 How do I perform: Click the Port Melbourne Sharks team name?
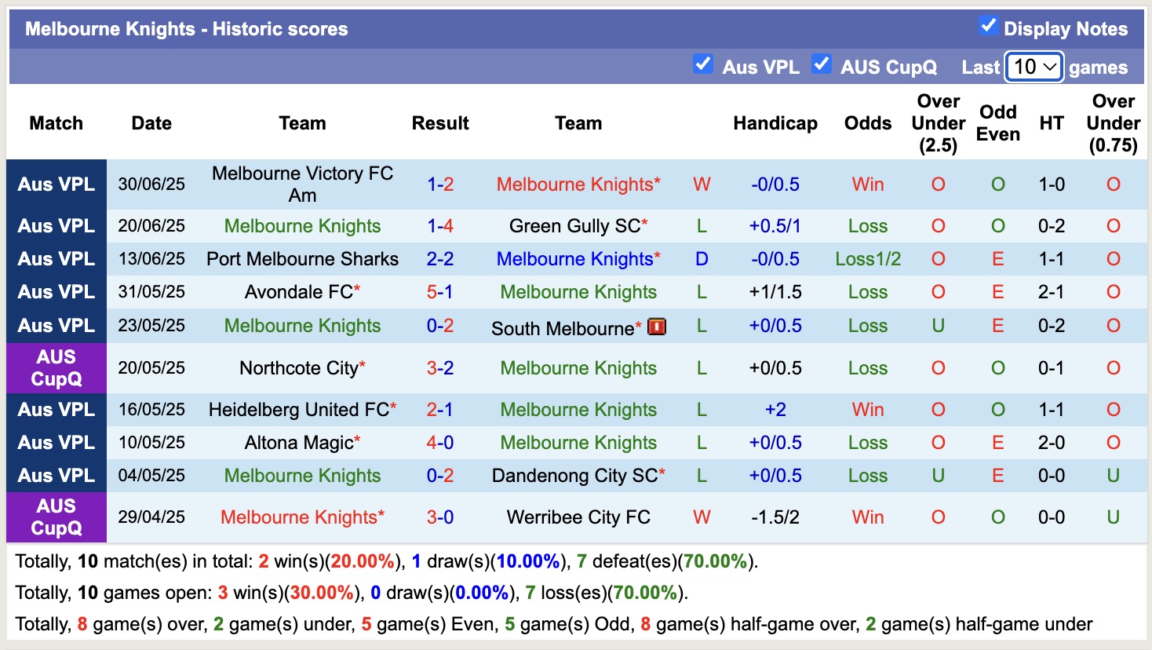click(302, 258)
